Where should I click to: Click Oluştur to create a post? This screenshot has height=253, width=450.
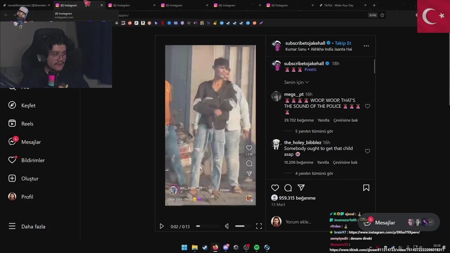tap(23, 179)
